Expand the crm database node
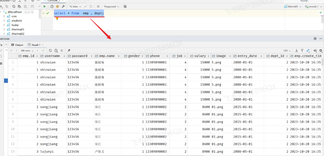 4,16
